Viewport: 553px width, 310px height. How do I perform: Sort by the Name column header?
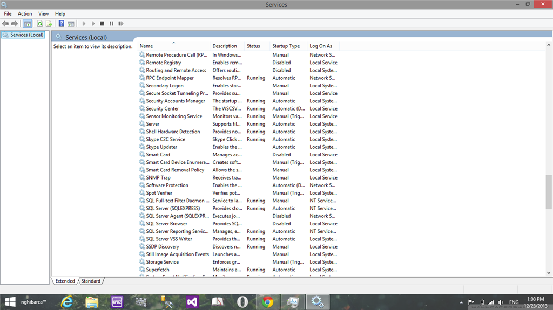tap(173, 46)
